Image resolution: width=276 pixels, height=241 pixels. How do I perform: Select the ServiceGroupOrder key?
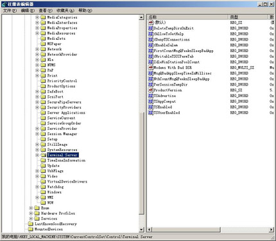[64, 123]
